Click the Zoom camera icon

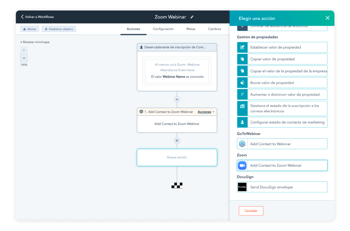242,165
